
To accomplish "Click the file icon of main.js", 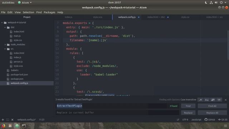I will [x=11, y=36].
